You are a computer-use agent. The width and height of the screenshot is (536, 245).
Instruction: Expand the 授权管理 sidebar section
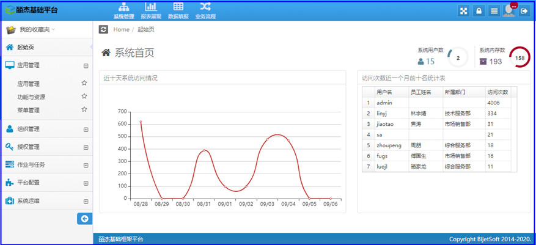(x=86, y=147)
